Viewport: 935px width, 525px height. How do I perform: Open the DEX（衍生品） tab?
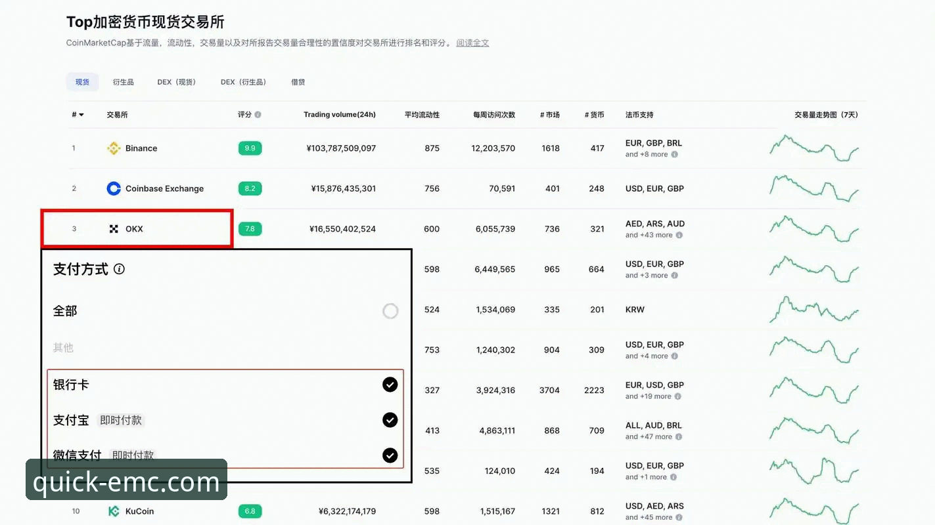tap(244, 82)
